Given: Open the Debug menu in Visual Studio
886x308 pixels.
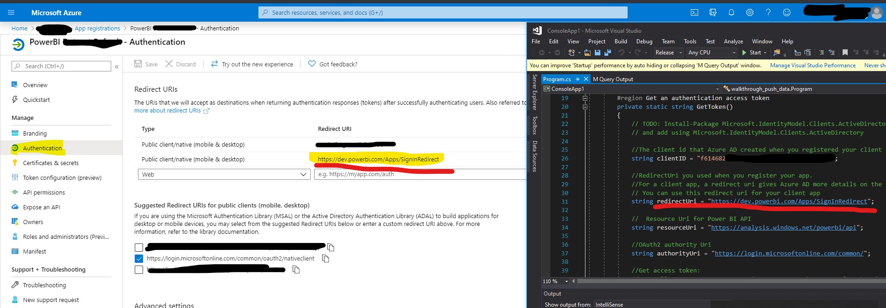Looking at the screenshot, I should click(x=644, y=41).
